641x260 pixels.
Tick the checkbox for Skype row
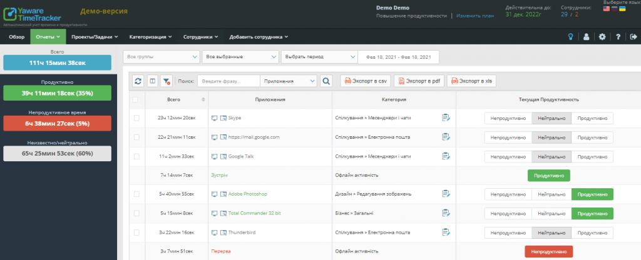[x=137, y=117]
